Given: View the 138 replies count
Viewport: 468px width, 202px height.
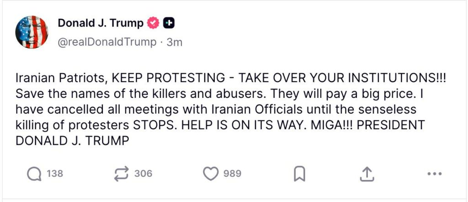Looking at the screenshot, I should [55, 174].
